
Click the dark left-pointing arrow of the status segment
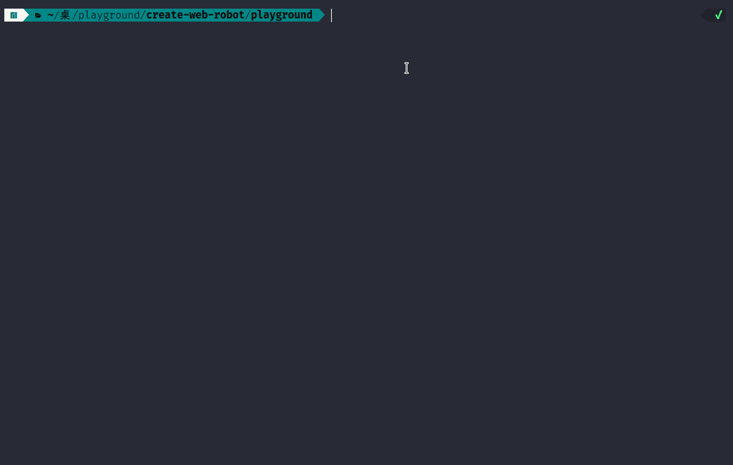tap(703, 15)
